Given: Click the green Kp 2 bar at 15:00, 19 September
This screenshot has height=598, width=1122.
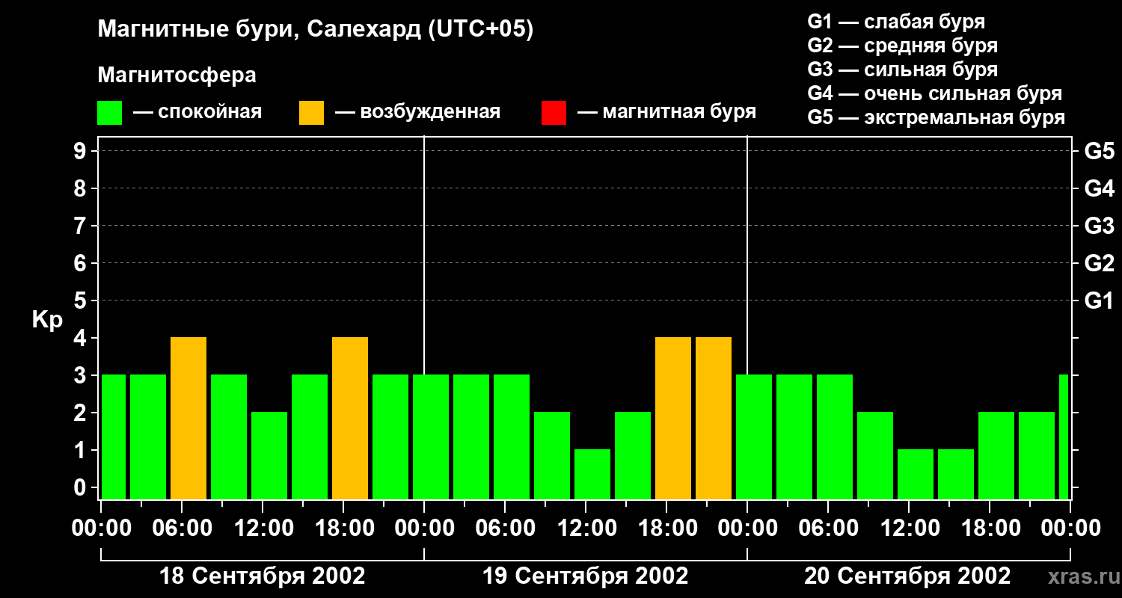Looking at the screenshot, I should point(633,456).
